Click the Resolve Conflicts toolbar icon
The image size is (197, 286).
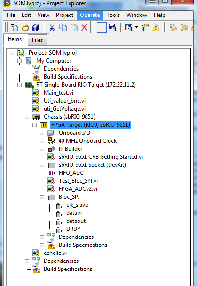point(145,27)
